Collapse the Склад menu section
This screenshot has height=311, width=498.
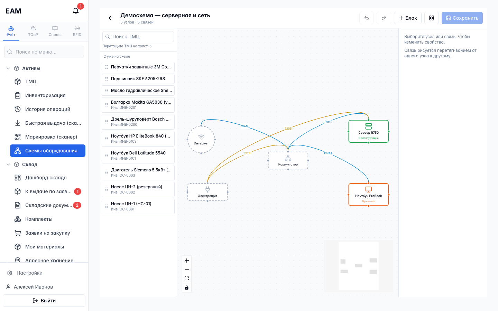[x=8, y=164]
